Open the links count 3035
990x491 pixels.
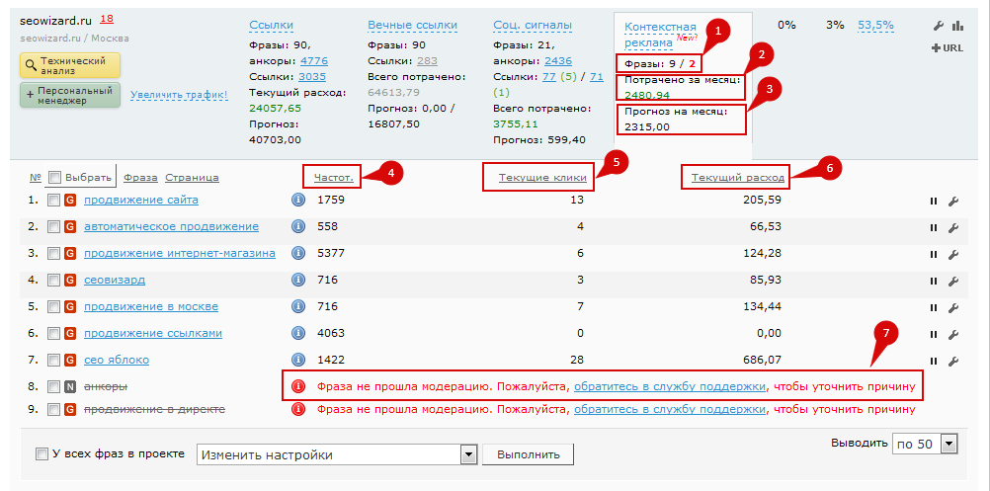(312, 77)
